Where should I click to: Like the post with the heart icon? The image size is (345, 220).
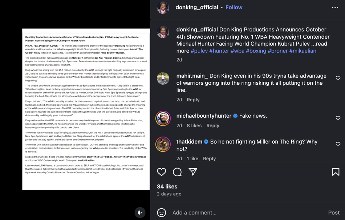[x=162, y=172]
